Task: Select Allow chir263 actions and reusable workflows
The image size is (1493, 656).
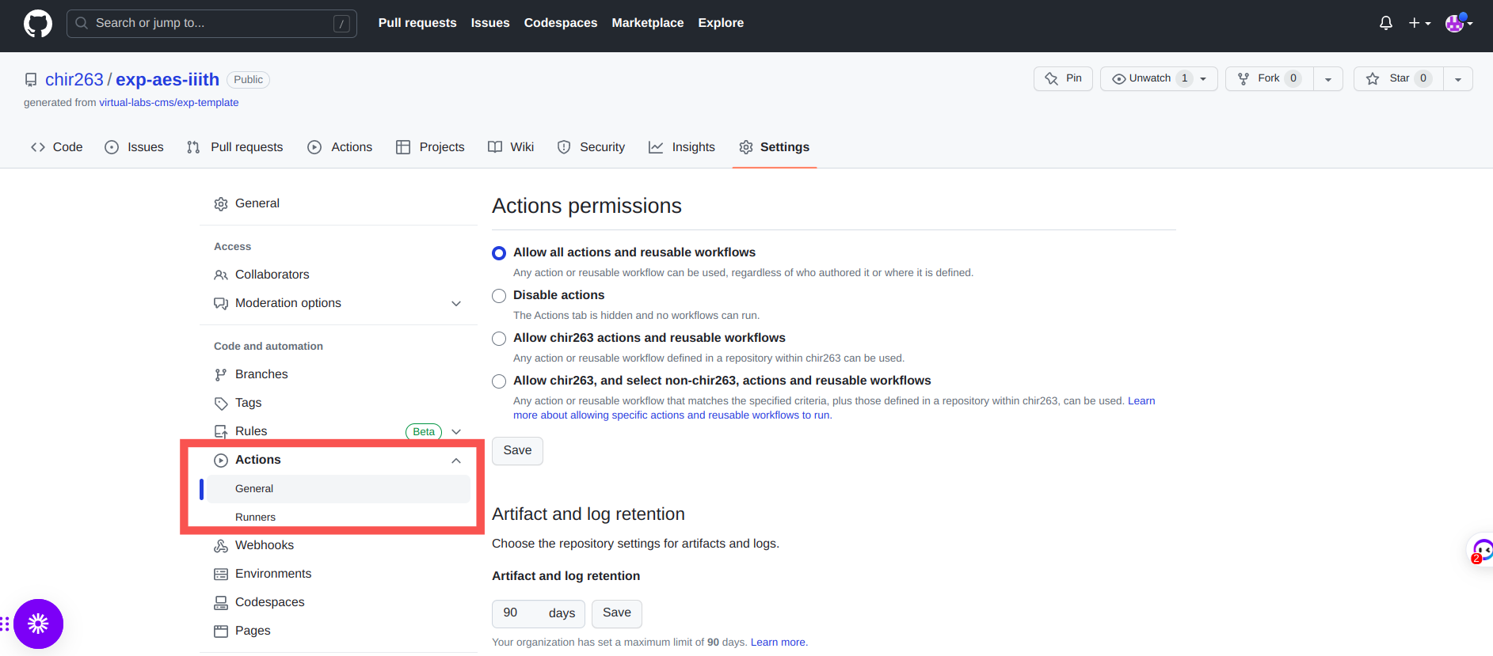Action: point(499,339)
